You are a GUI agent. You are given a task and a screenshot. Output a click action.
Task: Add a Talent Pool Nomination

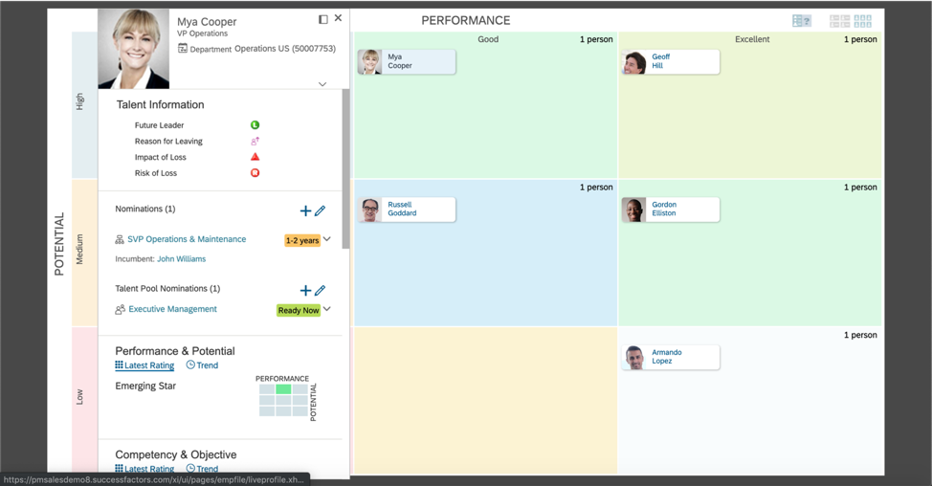(x=305, y=290)
